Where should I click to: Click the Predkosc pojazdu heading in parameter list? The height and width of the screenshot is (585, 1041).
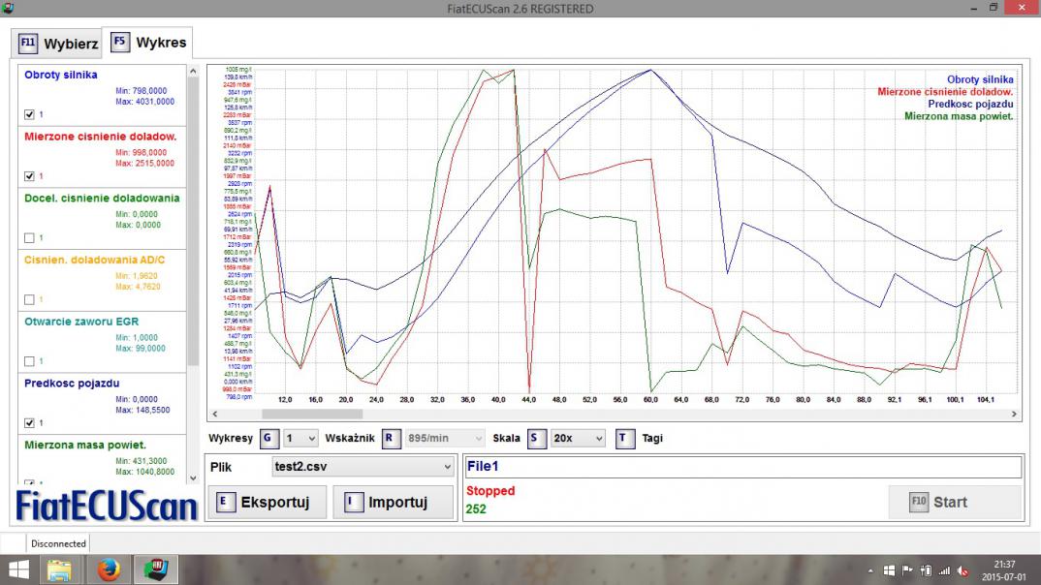[x=72, y=384]
